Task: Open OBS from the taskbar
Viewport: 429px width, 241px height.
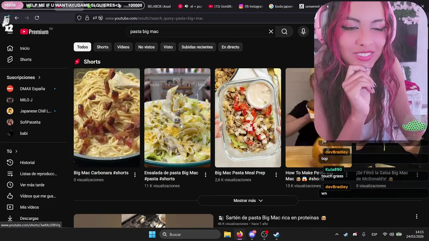Action: pyautogui.click(x=264, y=234)
